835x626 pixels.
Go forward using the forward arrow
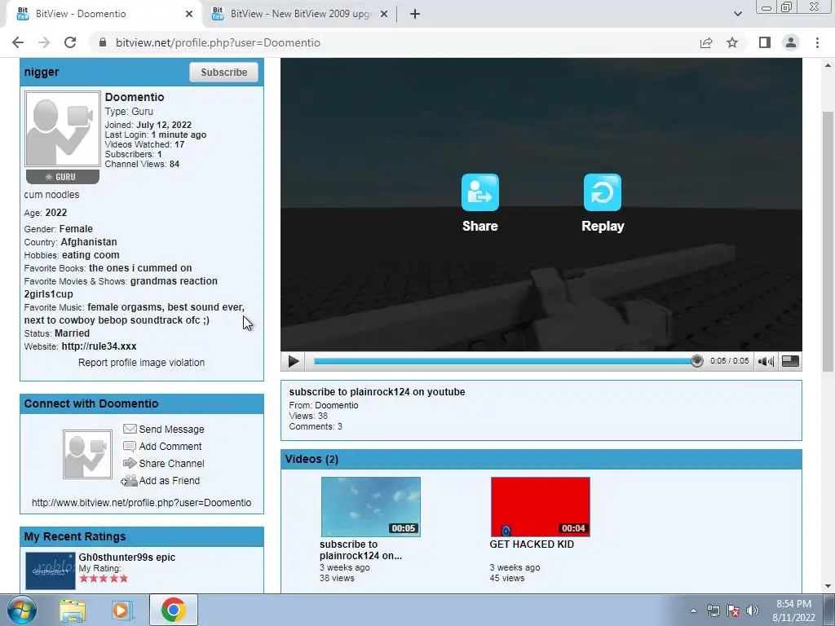coord(44,42)
